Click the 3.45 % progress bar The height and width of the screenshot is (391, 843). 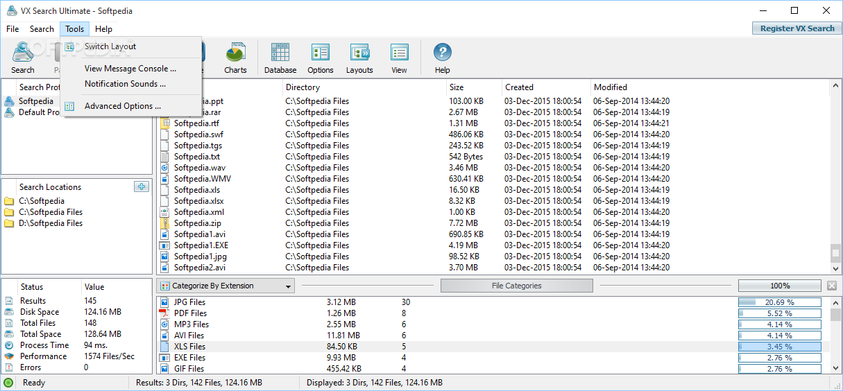(780, 347)
